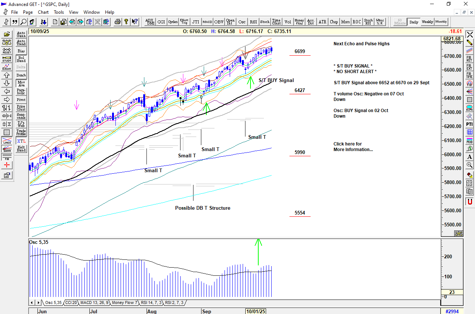Select the Elliott wave tool in left sidebar

[x=7, y=67]
